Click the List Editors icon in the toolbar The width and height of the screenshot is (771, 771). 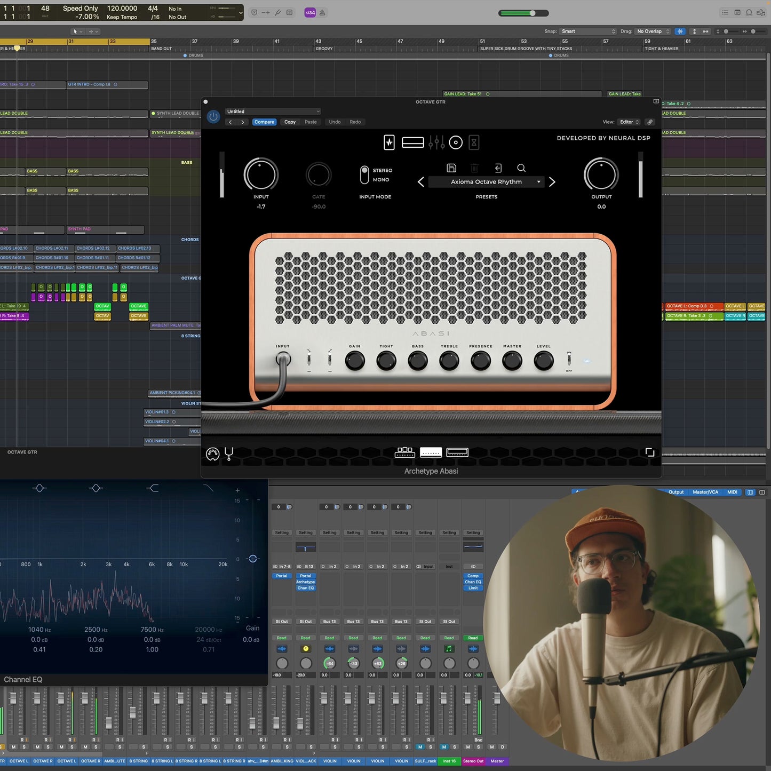(x=725, y=12)
